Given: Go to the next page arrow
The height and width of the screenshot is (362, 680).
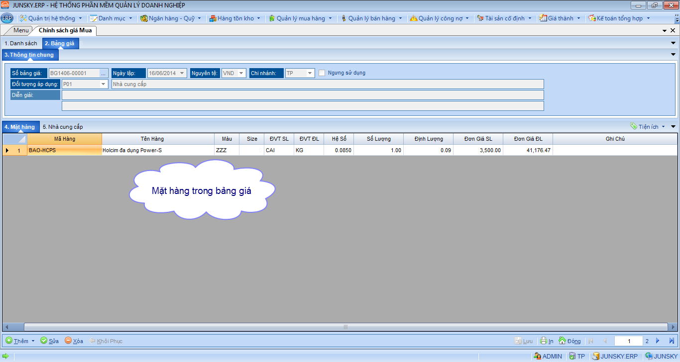Looking at the screenshot, I should point(658,341).
